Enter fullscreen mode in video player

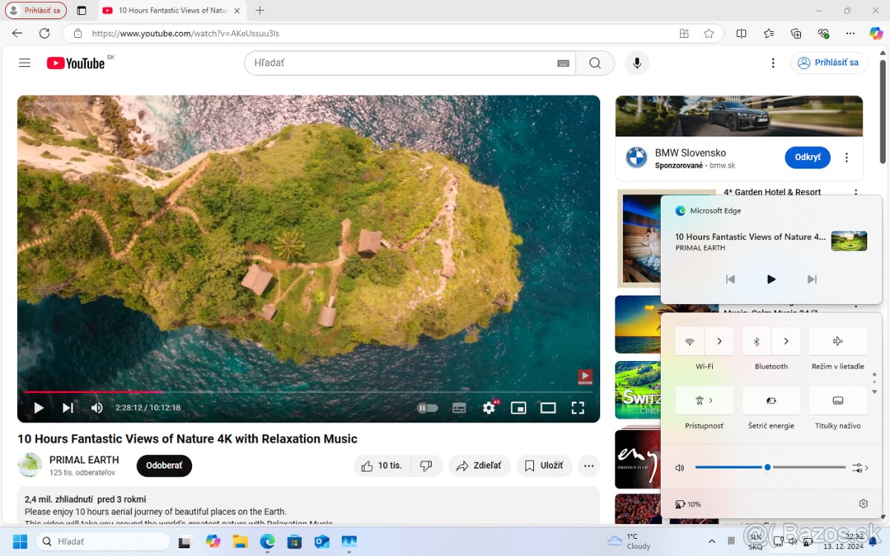pyautogui.click(x=578, y=408)
